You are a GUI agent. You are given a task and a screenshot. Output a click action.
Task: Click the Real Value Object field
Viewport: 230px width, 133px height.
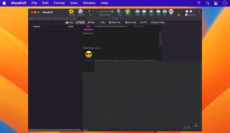click(x=128, y=53)
